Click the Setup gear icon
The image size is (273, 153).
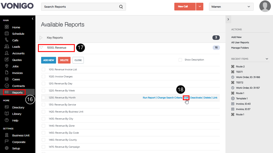(7, 148)
